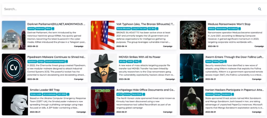
Task: Open the Volt Typhoon article title
Action: click(145, 24)
